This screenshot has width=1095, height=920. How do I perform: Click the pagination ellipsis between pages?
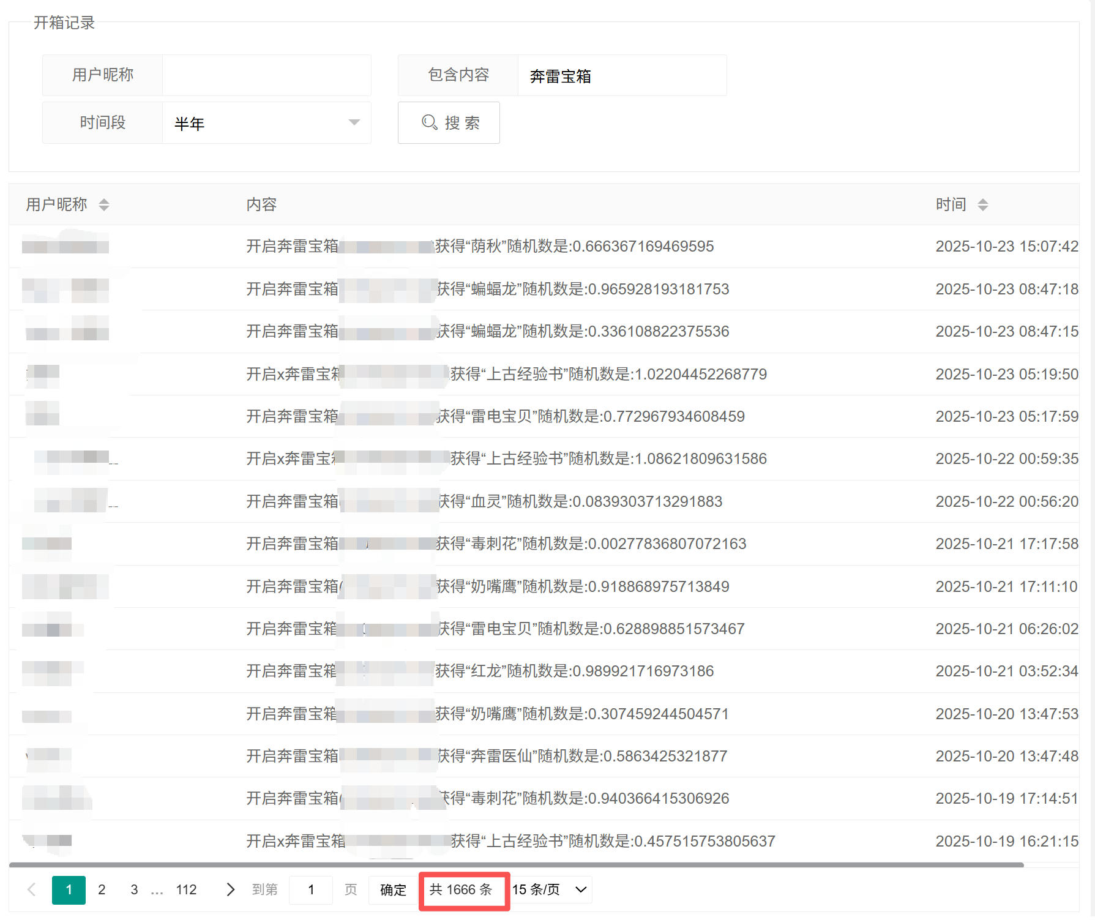(157, 891)
